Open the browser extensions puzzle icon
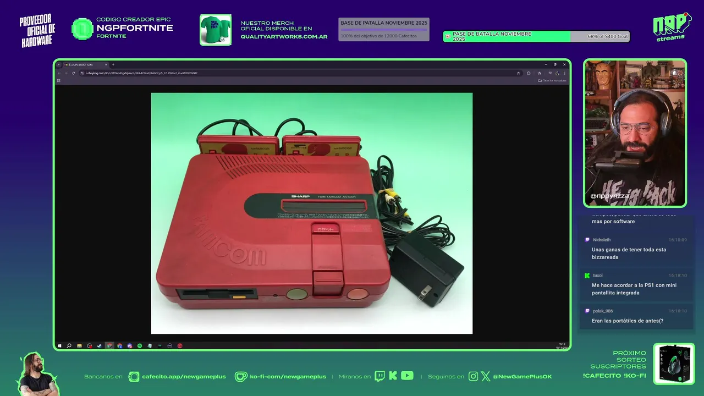 click(x=529, y=73)
